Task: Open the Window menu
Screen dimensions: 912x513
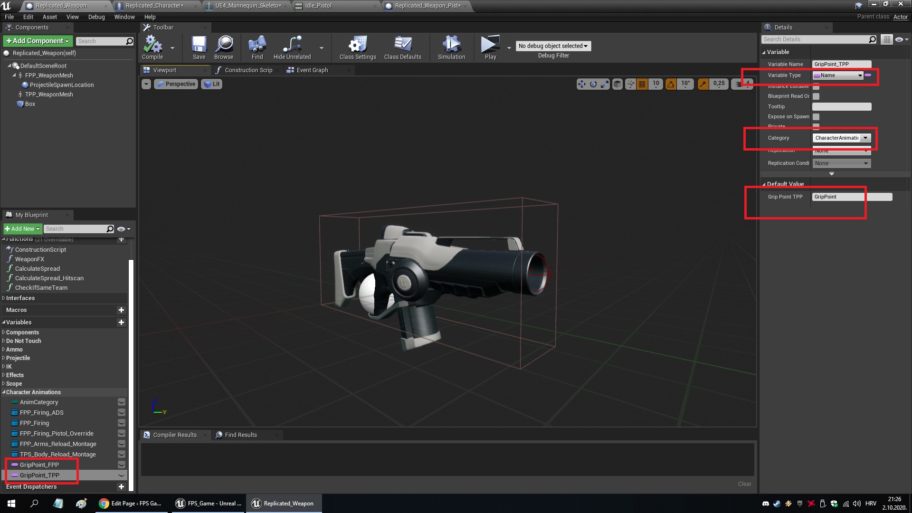Action: click(x=124, y=17)
